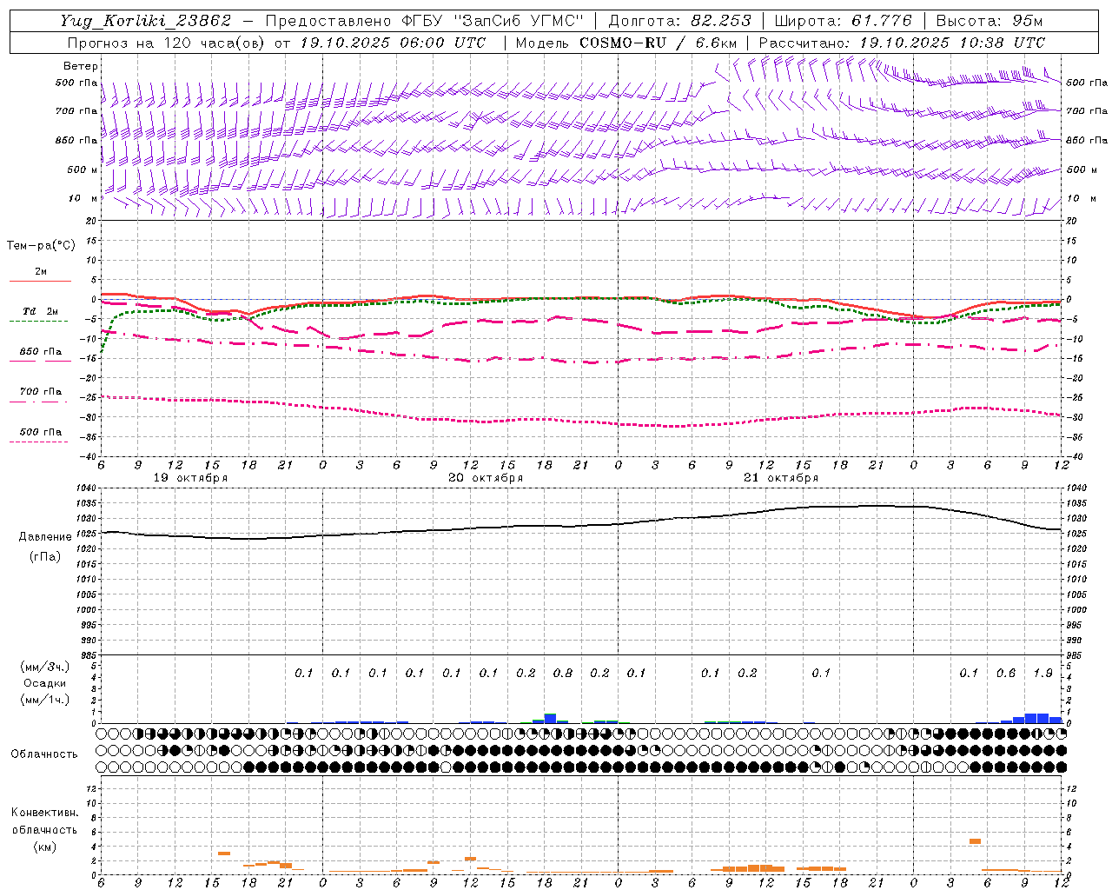Click the dashed line sample under Td 2м
The height and width of the screenshot is (890, 1112).
click(x=38, y=322)
